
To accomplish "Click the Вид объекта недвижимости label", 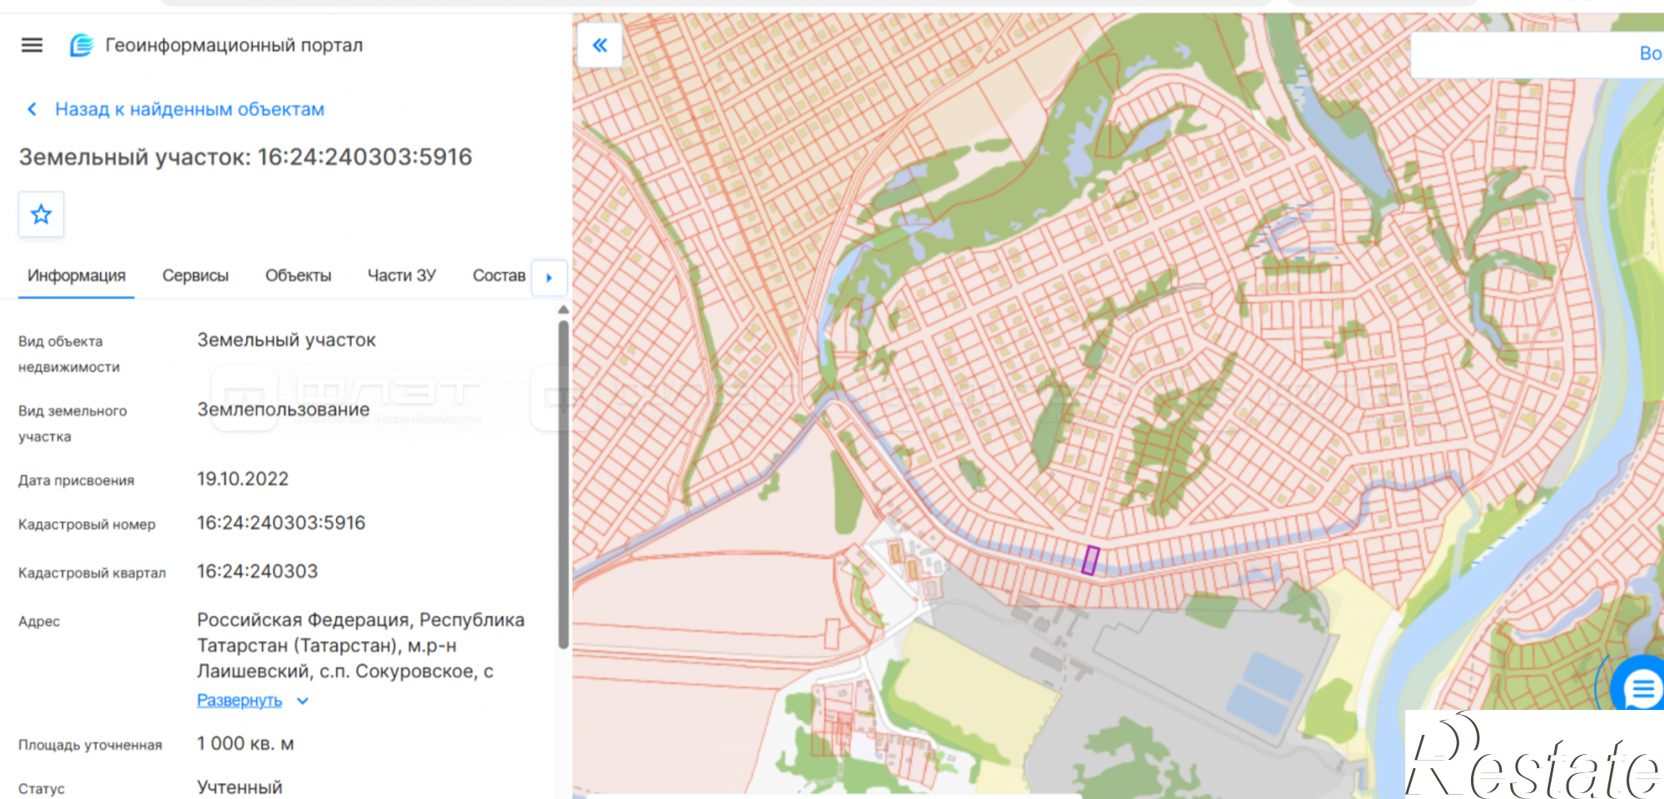I will pos(69,354).
